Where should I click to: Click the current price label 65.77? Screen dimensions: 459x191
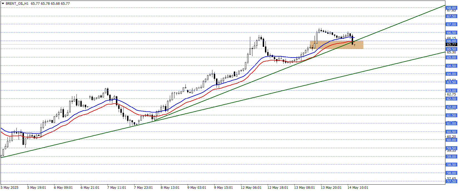[x=451, y=45]
